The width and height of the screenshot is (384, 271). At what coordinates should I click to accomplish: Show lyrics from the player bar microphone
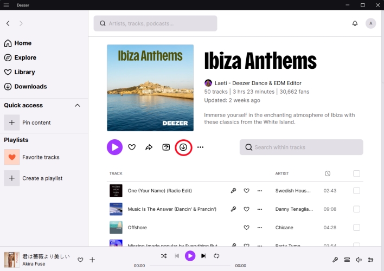(x=335, y=260)
